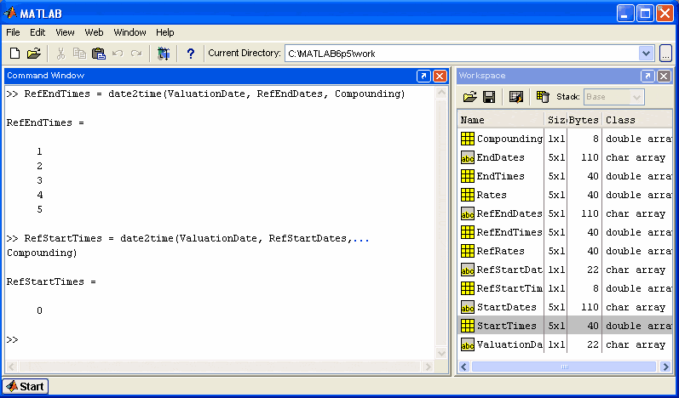This screenshot has height=398, width=679.
Task: Click the Redo arrow icon
Action: [136, 54]
